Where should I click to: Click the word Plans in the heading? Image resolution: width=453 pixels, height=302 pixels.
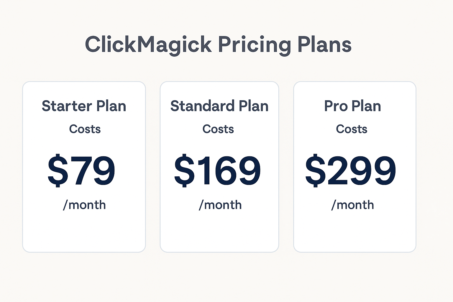coord(324,45)
